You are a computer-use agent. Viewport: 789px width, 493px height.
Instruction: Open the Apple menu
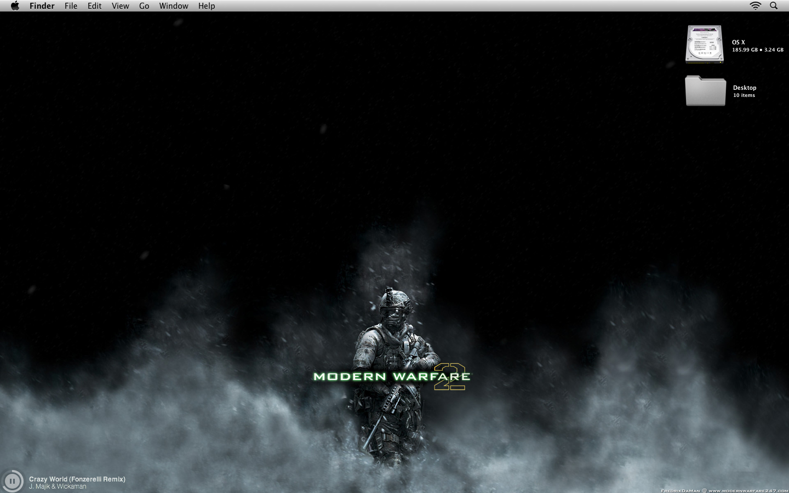coord(15,6)
